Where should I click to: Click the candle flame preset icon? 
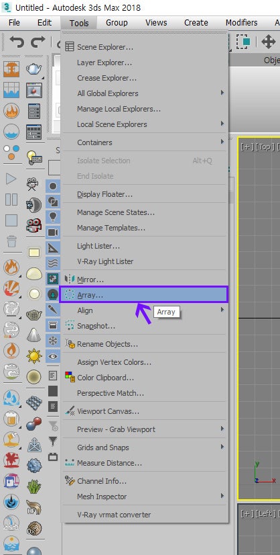click(11, 351)
